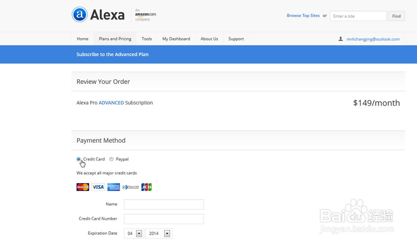Select the Paypal payment option

tap(111, 159)
